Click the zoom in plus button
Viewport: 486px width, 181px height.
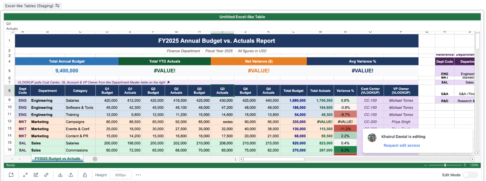465,165
